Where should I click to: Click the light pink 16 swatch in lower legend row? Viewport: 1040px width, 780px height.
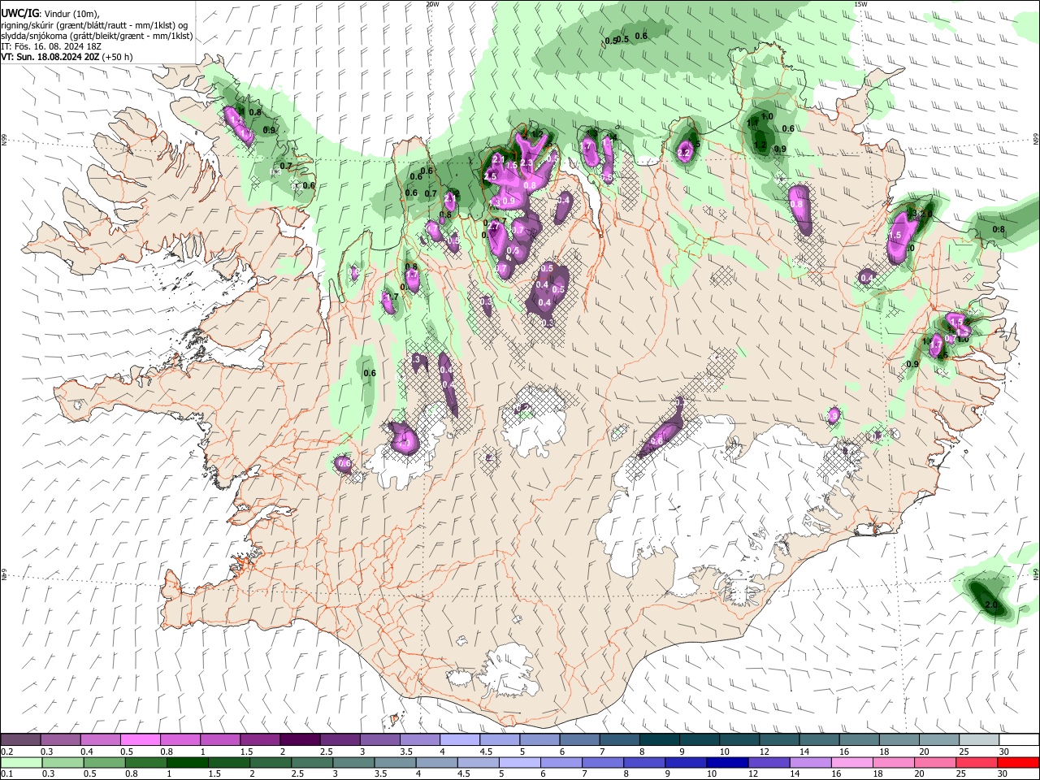pyautogui.click(x=851, y=762)
